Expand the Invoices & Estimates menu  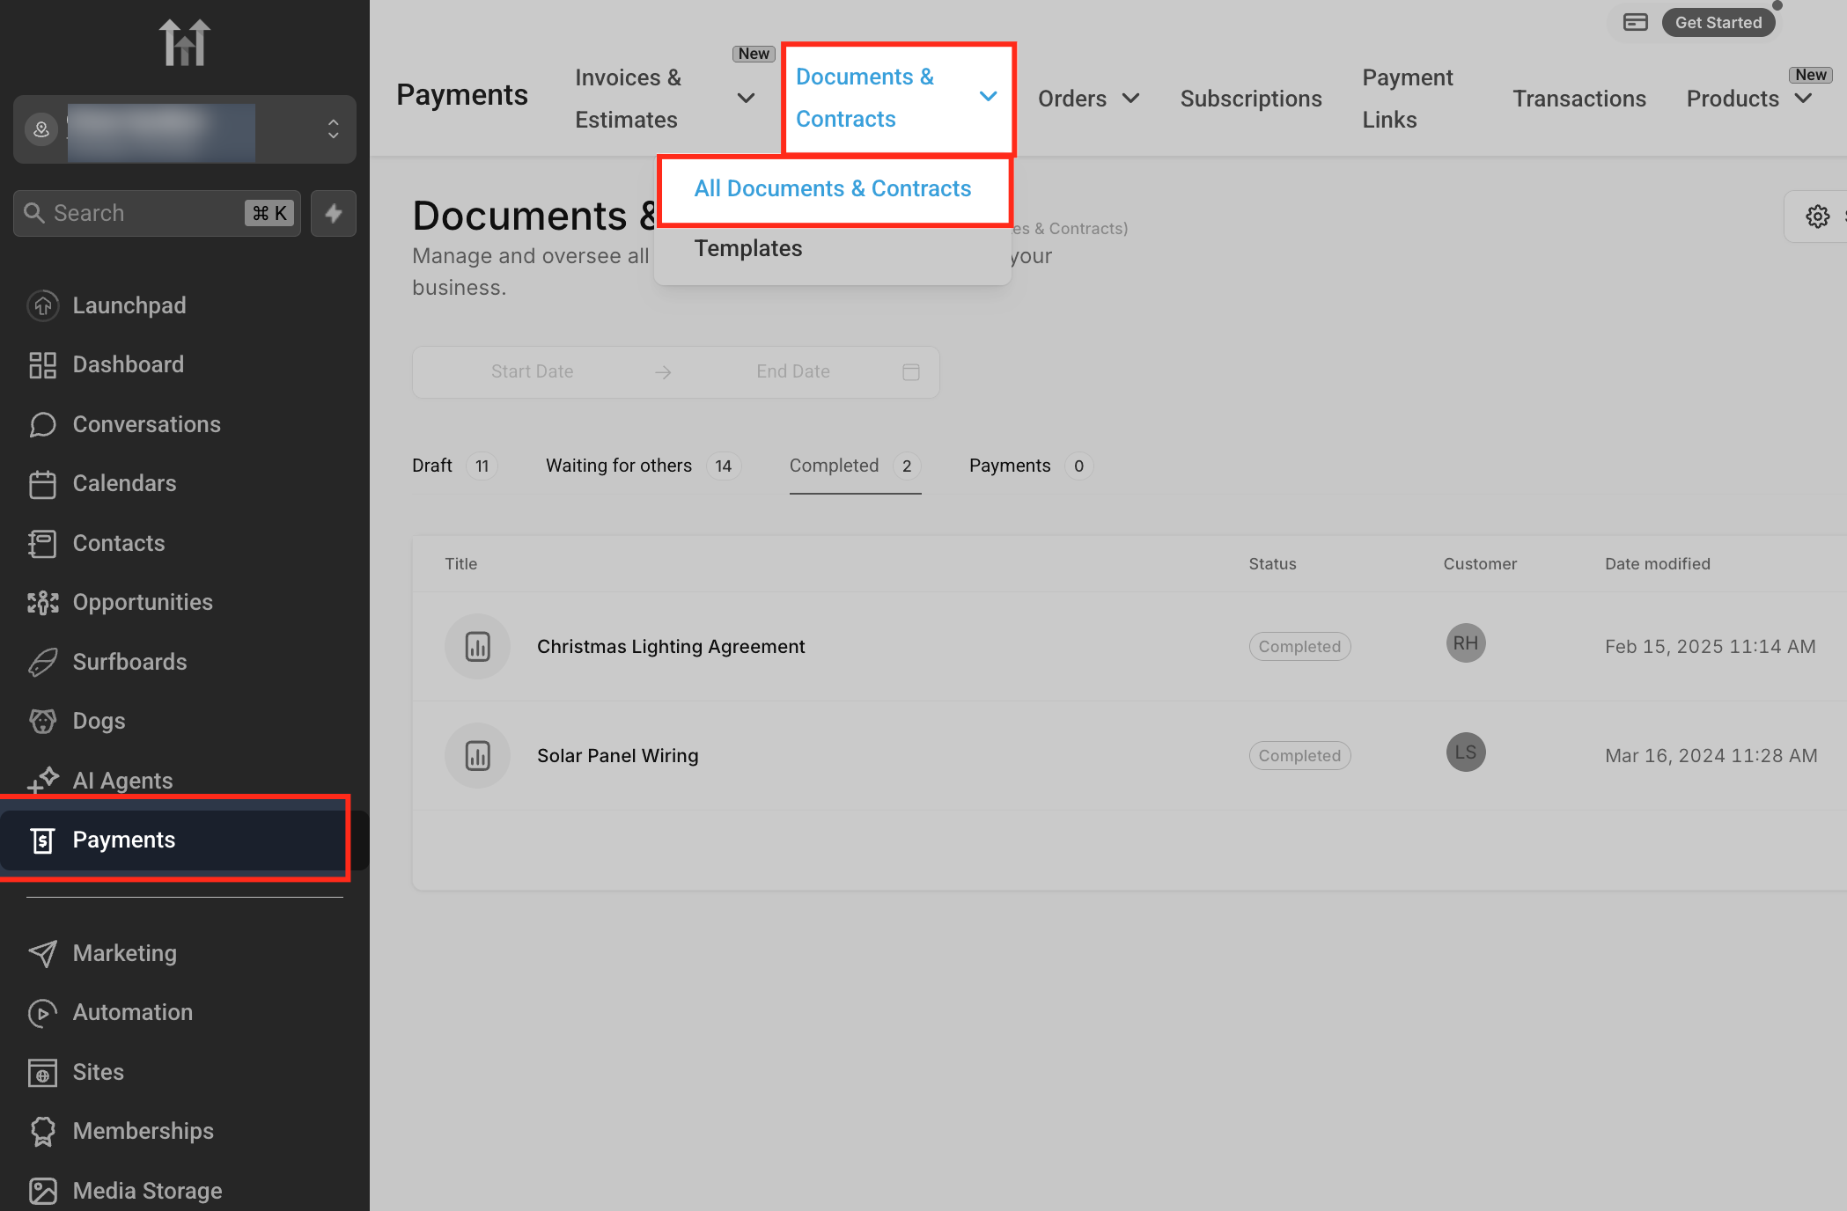coord(745,98)
